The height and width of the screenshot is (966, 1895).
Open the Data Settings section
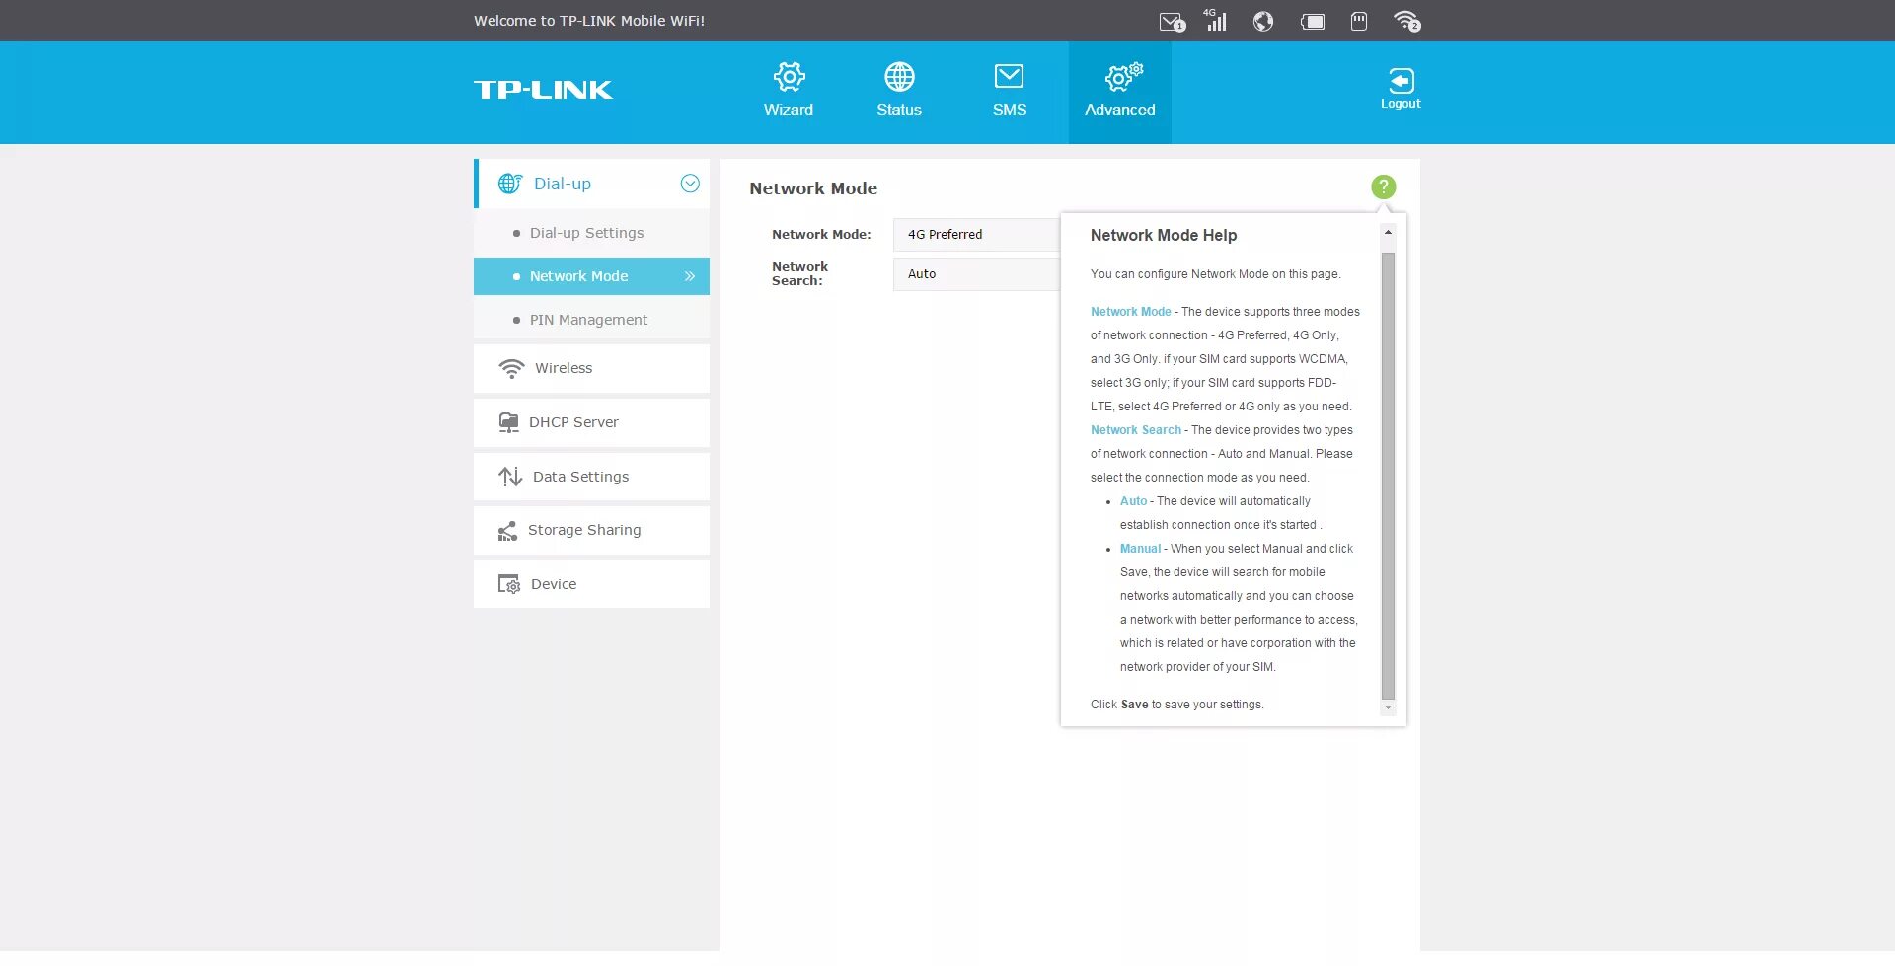(591, 477)
